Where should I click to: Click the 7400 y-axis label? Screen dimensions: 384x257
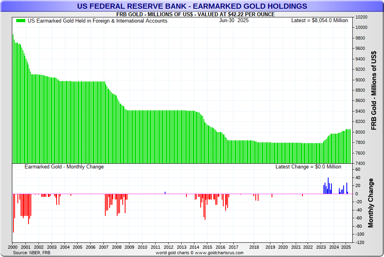[x=360, y=163]
